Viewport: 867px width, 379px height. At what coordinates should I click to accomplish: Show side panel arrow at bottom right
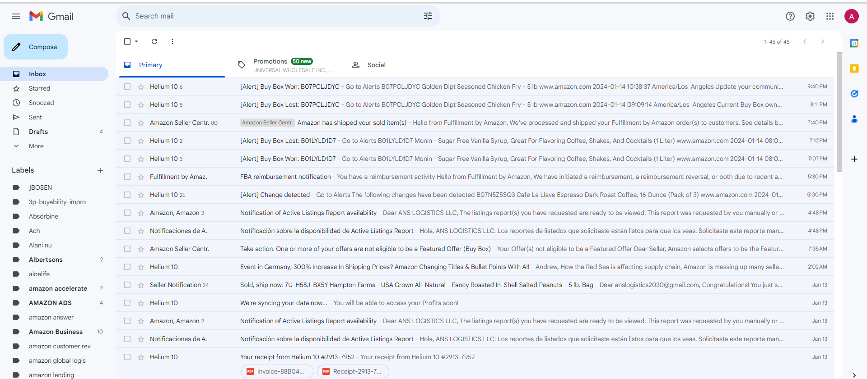coord(854,375)
